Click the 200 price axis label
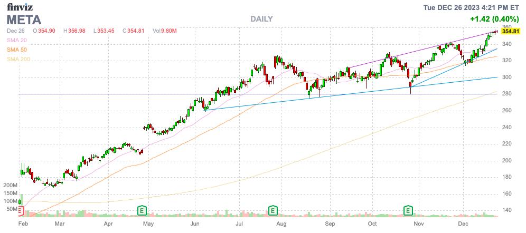This screenshot has height=233, width=526. click(506, 161)
